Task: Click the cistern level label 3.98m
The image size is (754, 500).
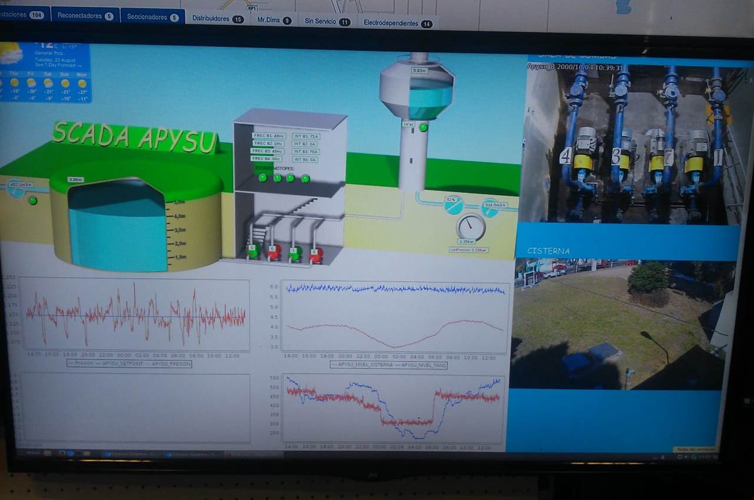Action: click(75, 179)
